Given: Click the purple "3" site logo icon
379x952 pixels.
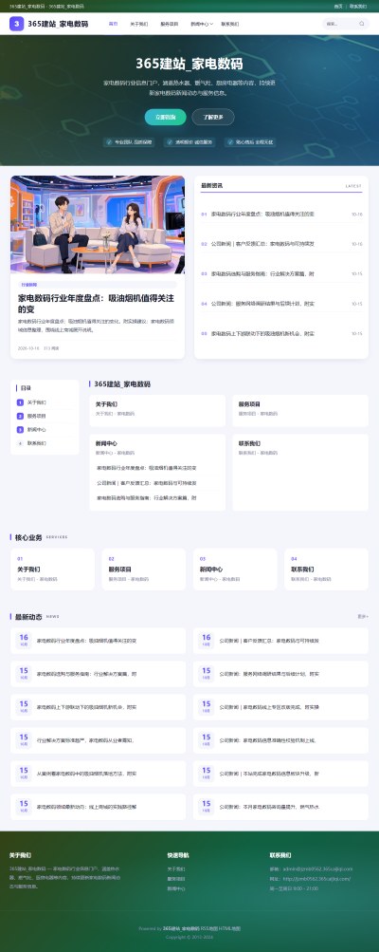Looking at the screenshot, I should click(16, 24).
